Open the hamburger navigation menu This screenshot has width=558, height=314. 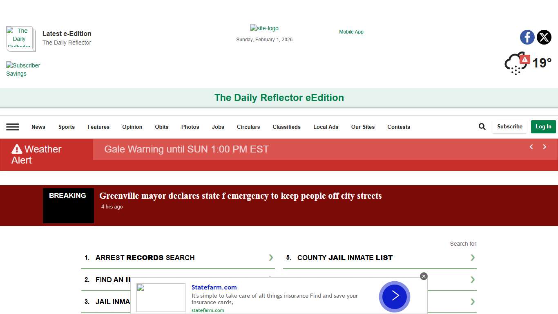coord(13,127)
